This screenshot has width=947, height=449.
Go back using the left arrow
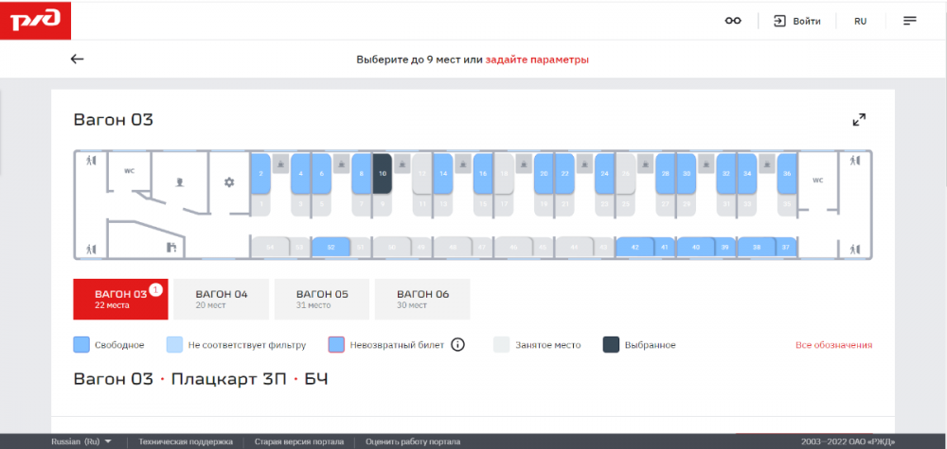(x=78, y=59)
